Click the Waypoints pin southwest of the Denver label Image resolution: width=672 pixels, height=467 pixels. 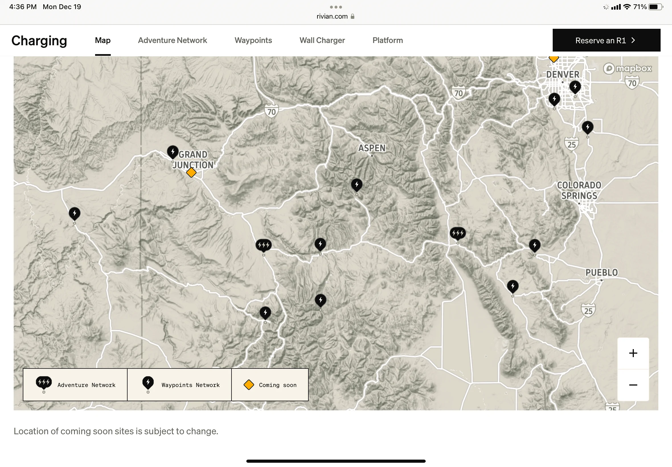(x=554, y=99)
